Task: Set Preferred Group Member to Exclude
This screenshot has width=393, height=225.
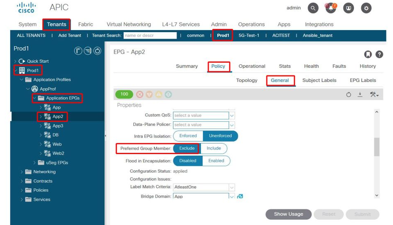Action: pyautogui.click(x=187, y=148)
